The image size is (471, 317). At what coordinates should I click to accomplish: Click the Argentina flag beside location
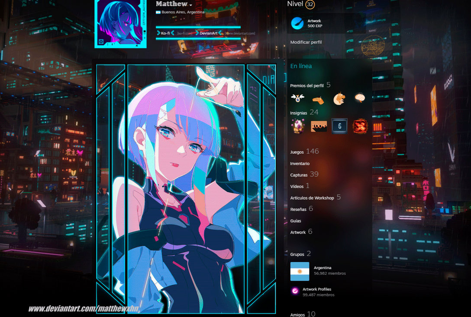click(158, 12)
